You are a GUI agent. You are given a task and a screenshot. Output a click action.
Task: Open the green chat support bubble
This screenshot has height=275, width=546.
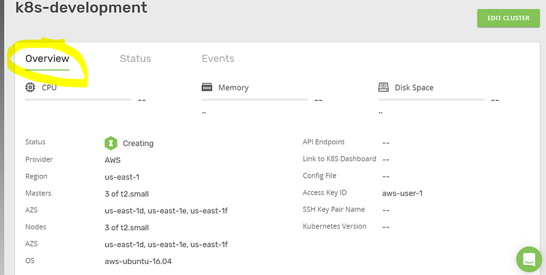(x=528, y=259)
